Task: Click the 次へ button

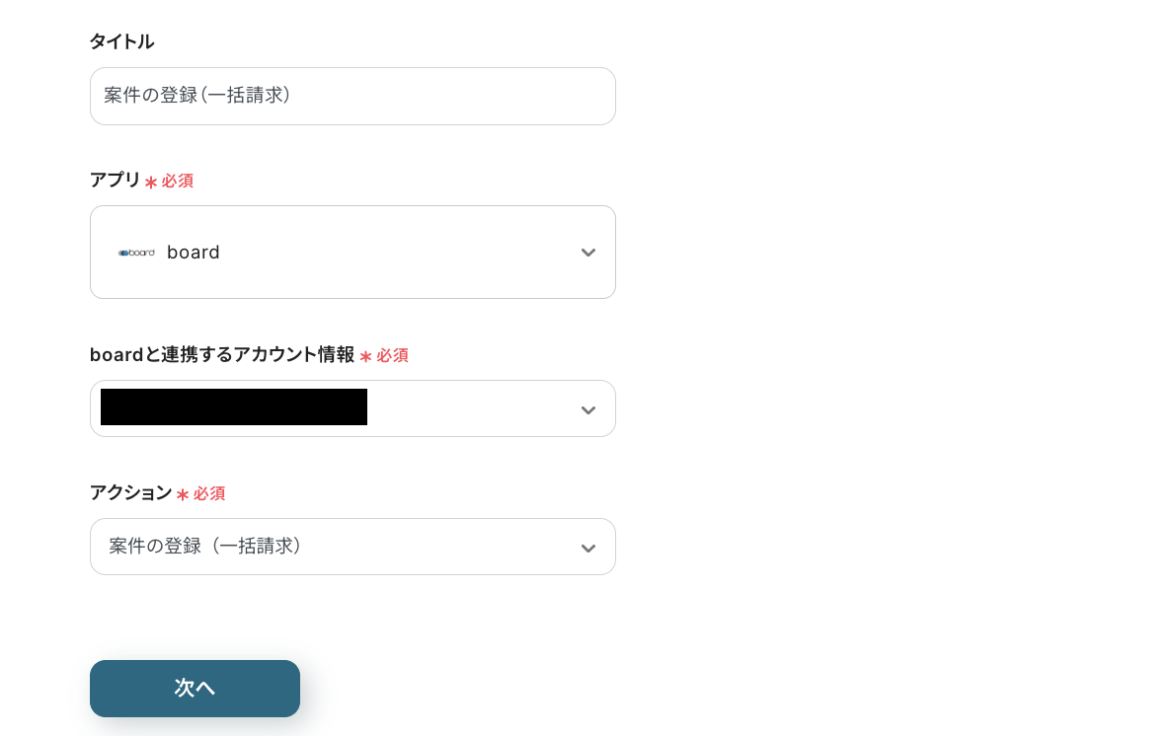Action: [195, 688]
